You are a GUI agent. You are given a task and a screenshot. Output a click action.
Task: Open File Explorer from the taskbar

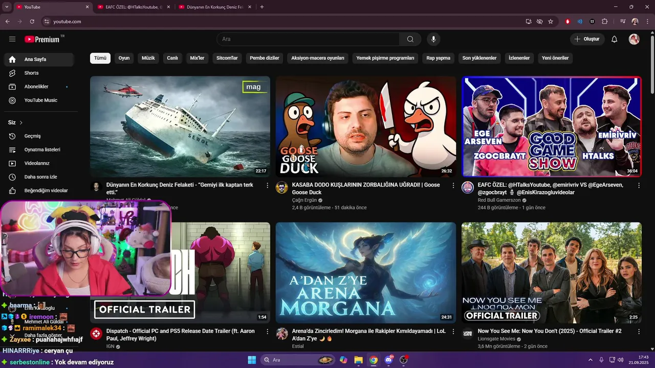(358, 360)
